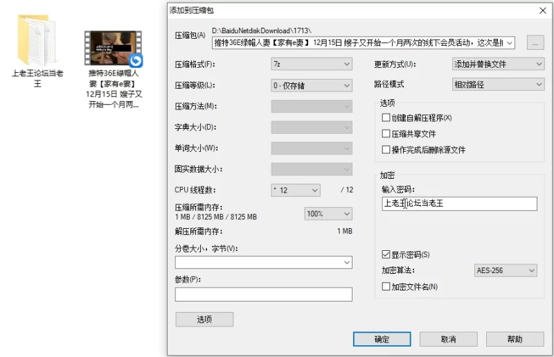The width and height of the screenshot is (554, 357).
Task: Click the 帮助 button
Action: [x=515, y=339]
